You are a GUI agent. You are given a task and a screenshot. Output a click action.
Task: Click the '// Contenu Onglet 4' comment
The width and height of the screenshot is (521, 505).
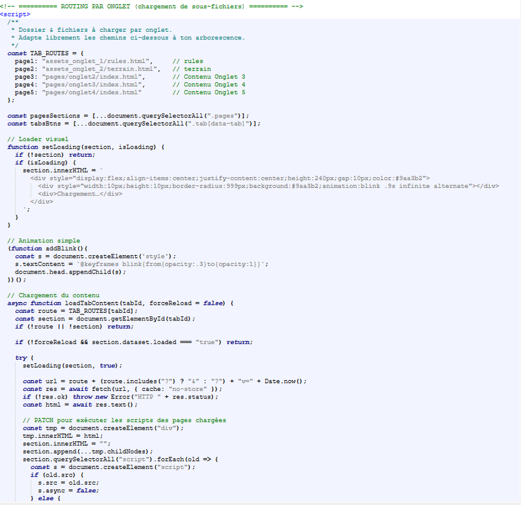pyautogui.click(x=209, y=85)
